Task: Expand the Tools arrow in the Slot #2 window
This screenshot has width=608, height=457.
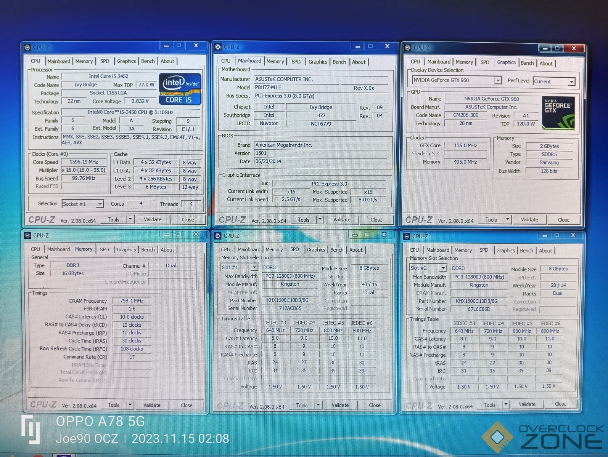Action: (x=506, y=404)
